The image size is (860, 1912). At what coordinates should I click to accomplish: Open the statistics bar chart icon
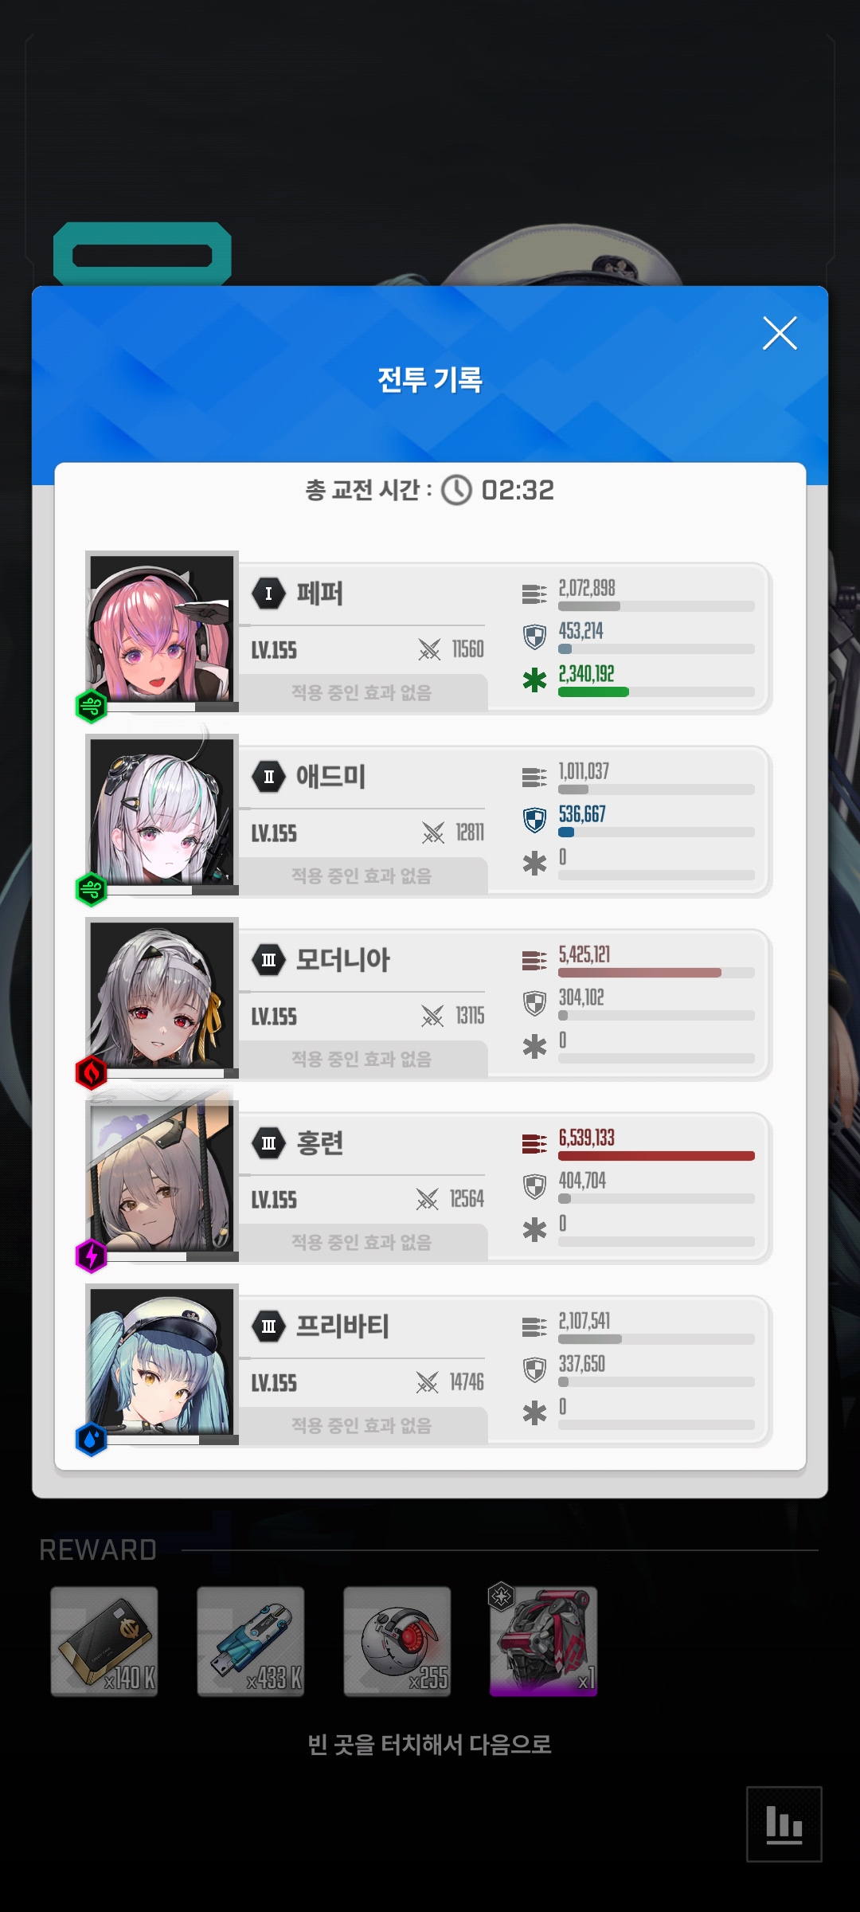coord(784,1824)
